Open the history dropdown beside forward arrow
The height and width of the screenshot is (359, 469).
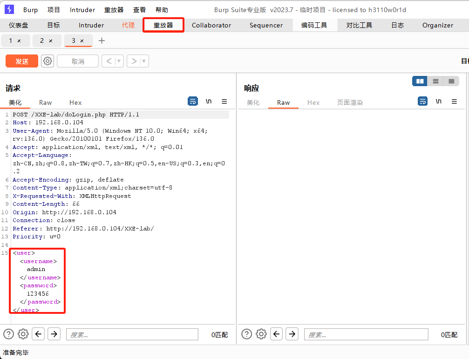(144, 61)
